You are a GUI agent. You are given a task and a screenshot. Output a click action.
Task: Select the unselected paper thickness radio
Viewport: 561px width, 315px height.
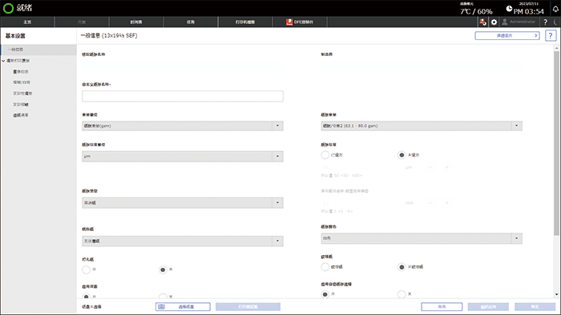pos(325,155)
